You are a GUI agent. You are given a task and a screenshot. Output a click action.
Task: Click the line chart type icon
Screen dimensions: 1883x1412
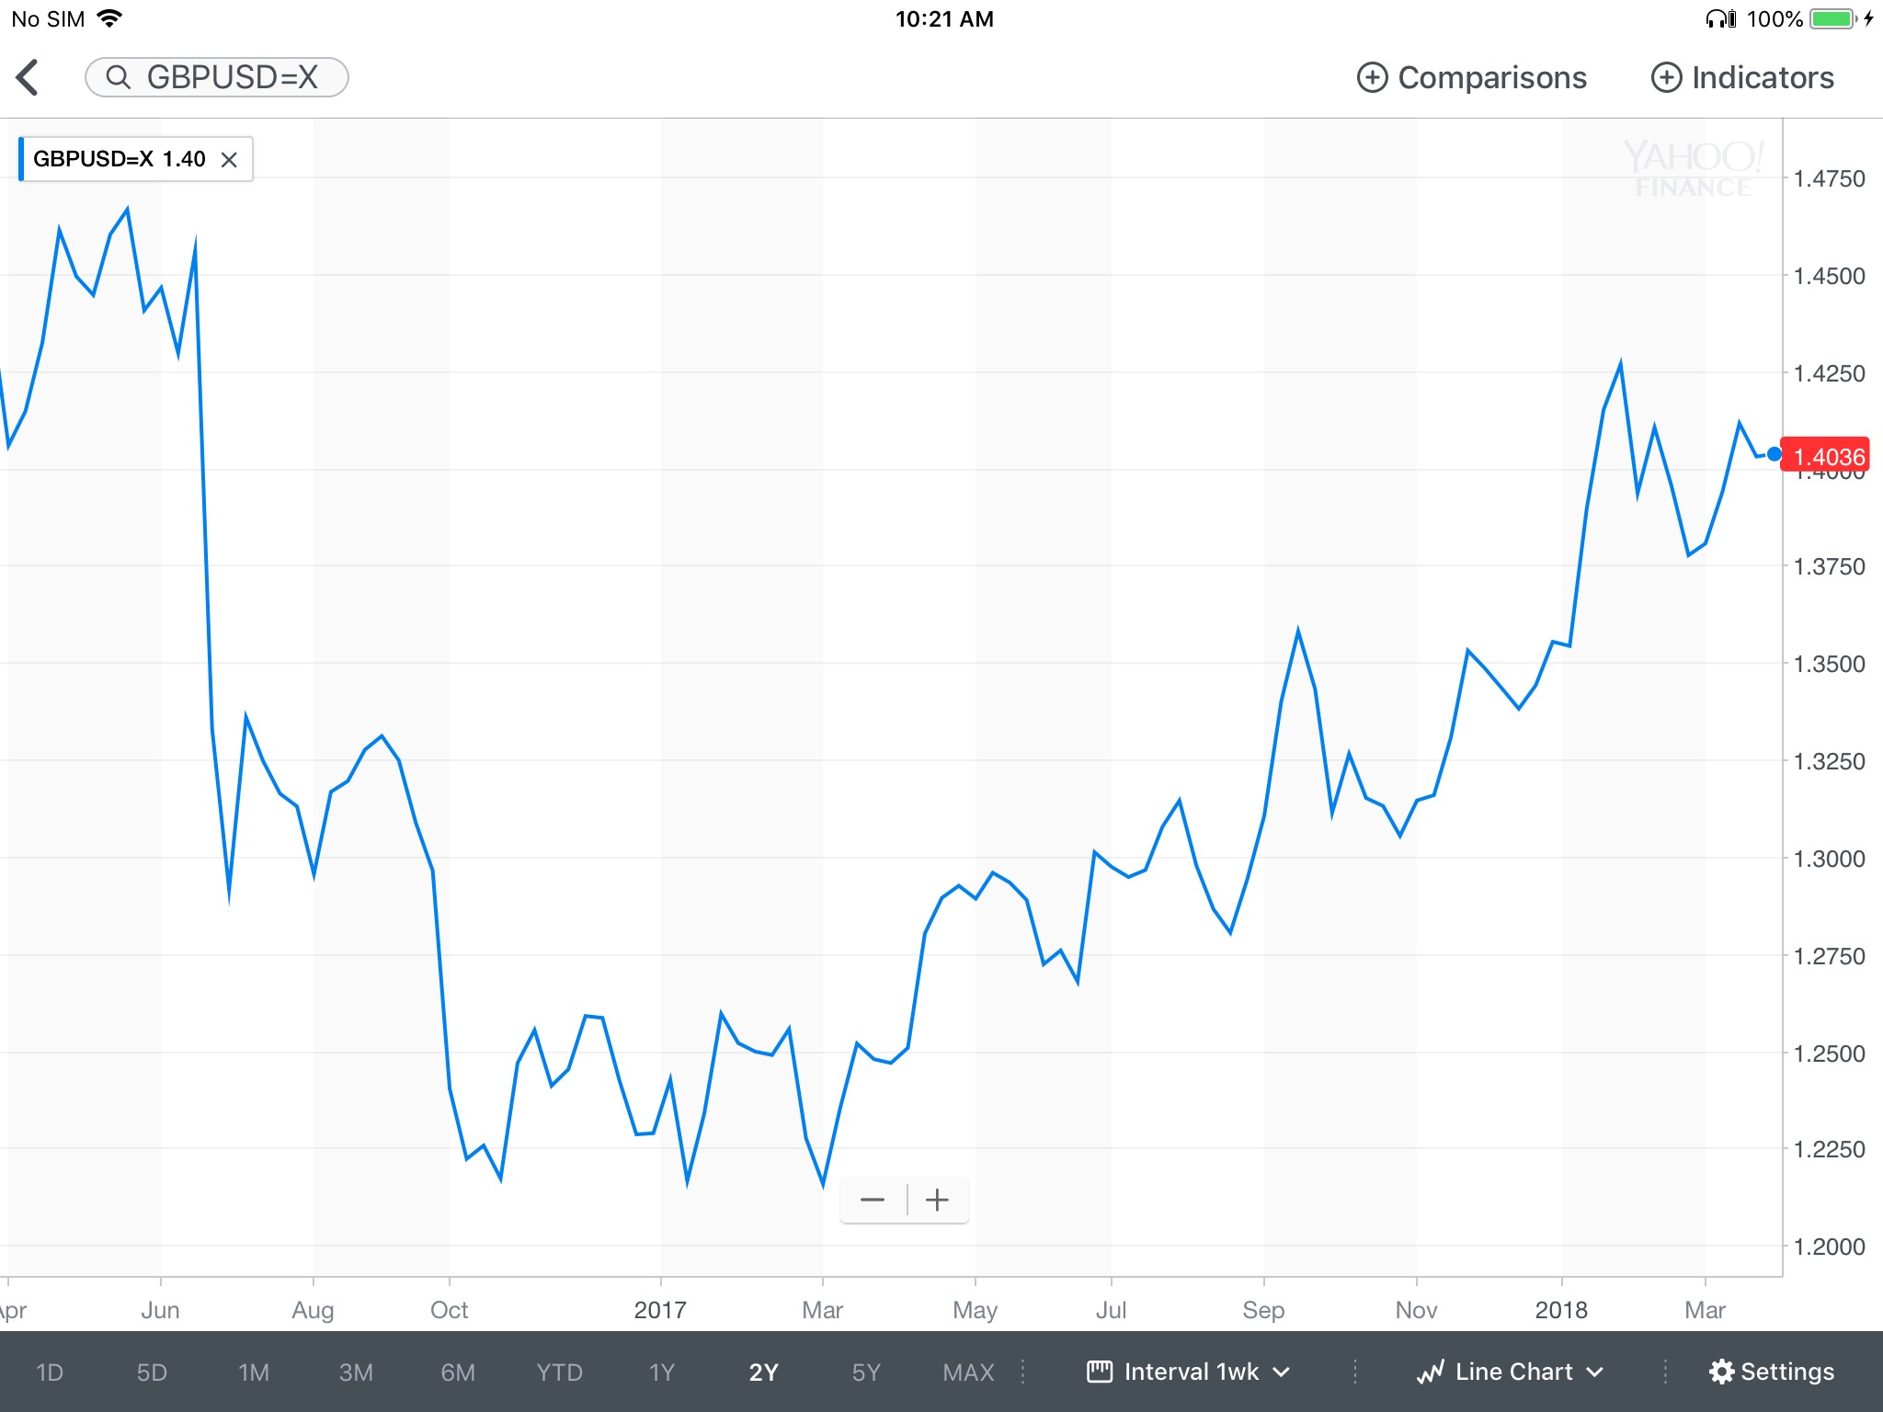[1431, 1372]
